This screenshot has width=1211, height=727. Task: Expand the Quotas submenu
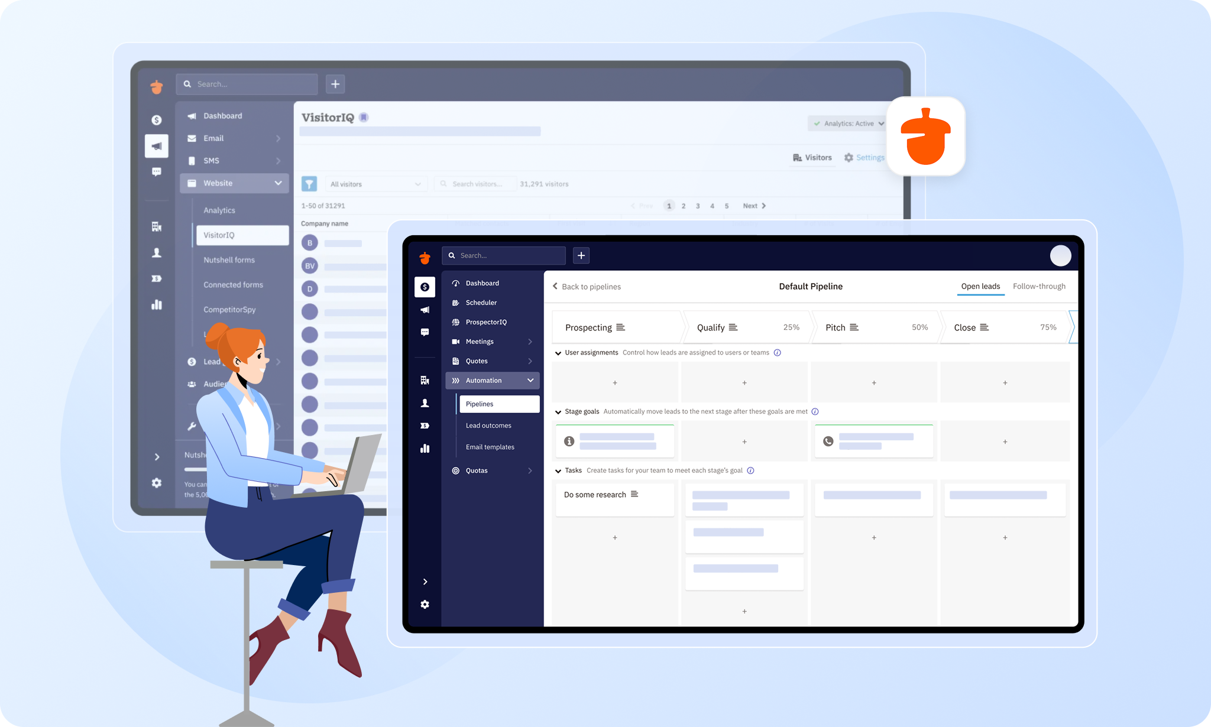pos(530,471)
